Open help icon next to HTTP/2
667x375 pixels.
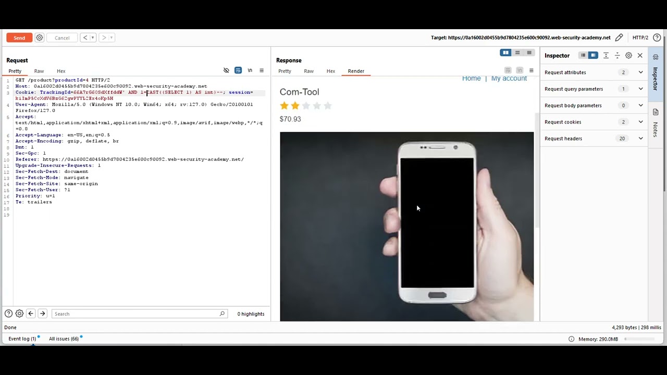pyautogui.click(x=657, y=37)
